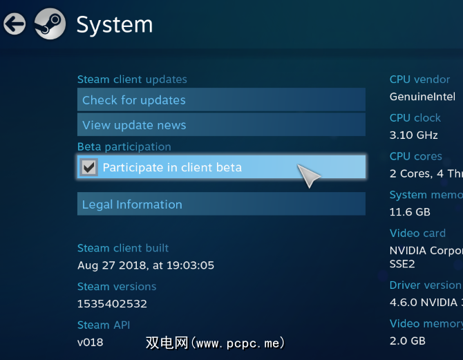Click the Beta participation section label

coord(124,146)
